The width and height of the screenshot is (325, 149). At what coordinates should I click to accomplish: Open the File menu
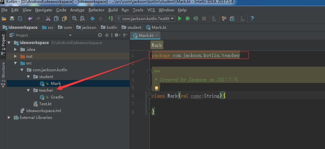click(4, 10)
